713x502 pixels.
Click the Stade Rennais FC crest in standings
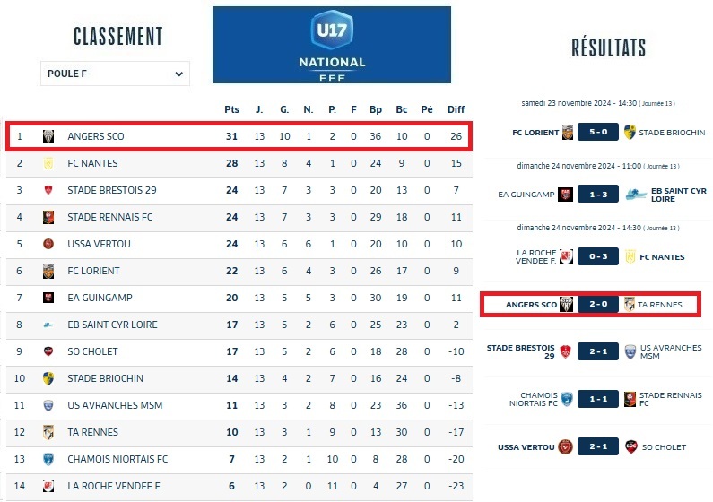coord(48,217)
